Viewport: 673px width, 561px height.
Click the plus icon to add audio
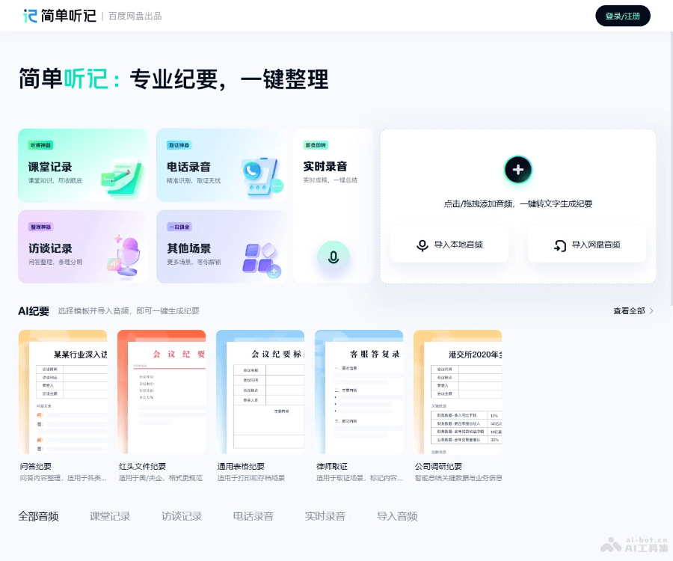pyautogui.click(x=517, y=170)
